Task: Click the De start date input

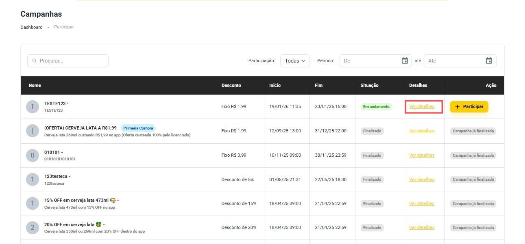Action: [x=376, y=60]
